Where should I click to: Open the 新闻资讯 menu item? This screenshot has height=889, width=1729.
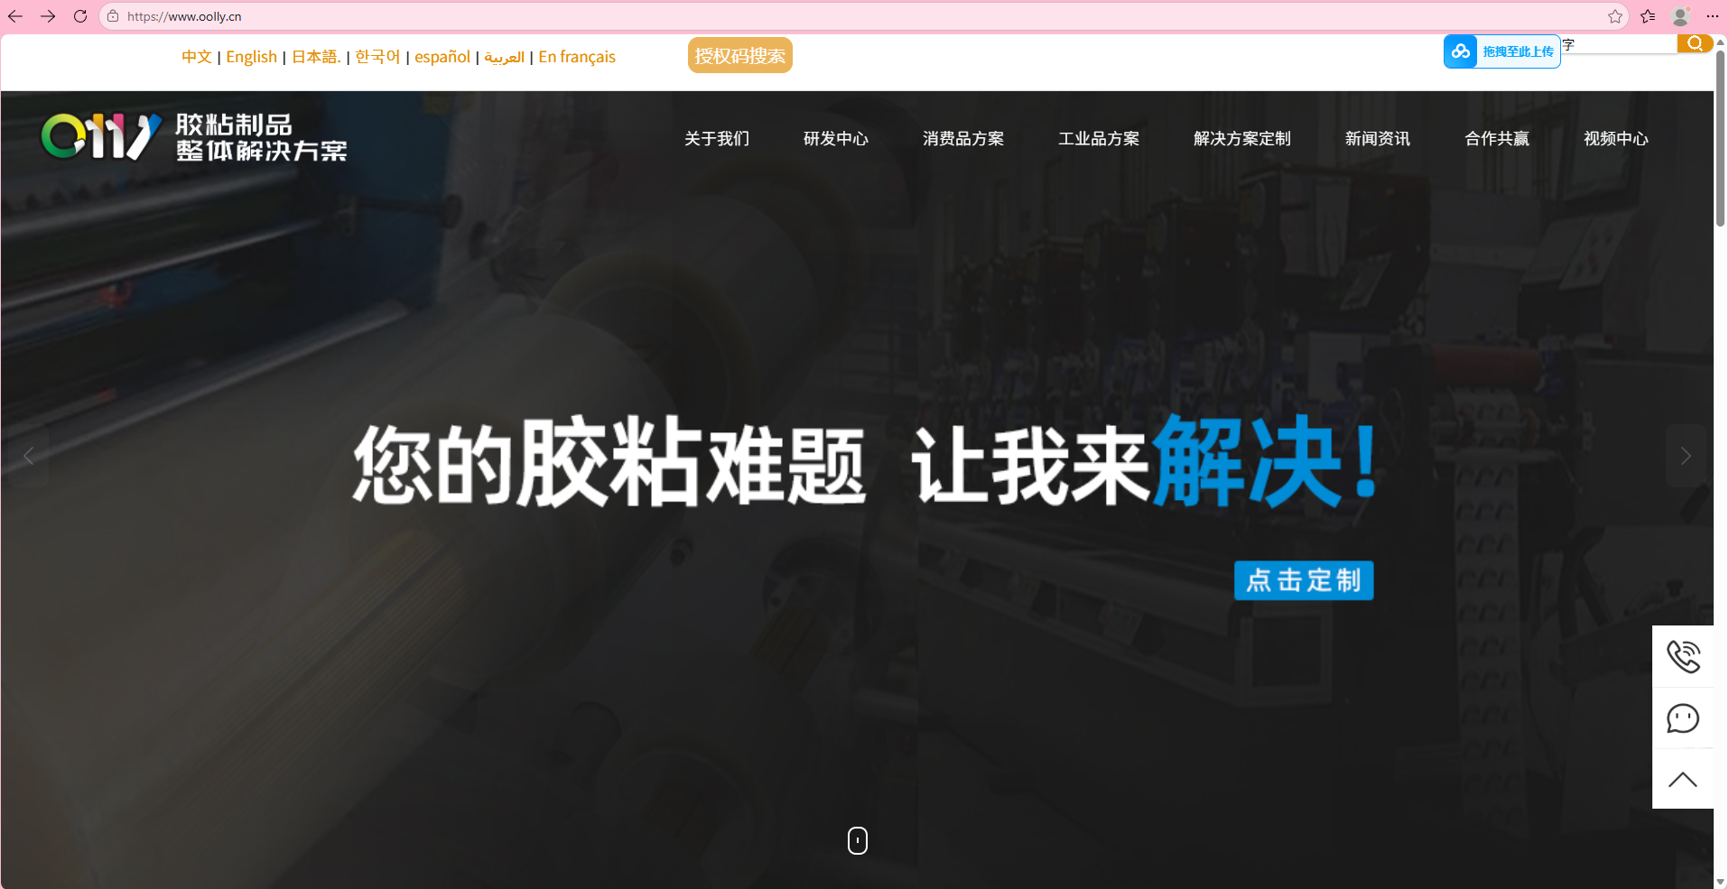pyautogui.click(x=1378, y=138)
